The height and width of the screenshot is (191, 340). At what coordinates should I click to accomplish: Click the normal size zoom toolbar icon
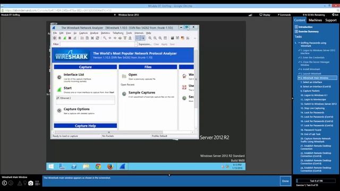[x=160, y=38]
